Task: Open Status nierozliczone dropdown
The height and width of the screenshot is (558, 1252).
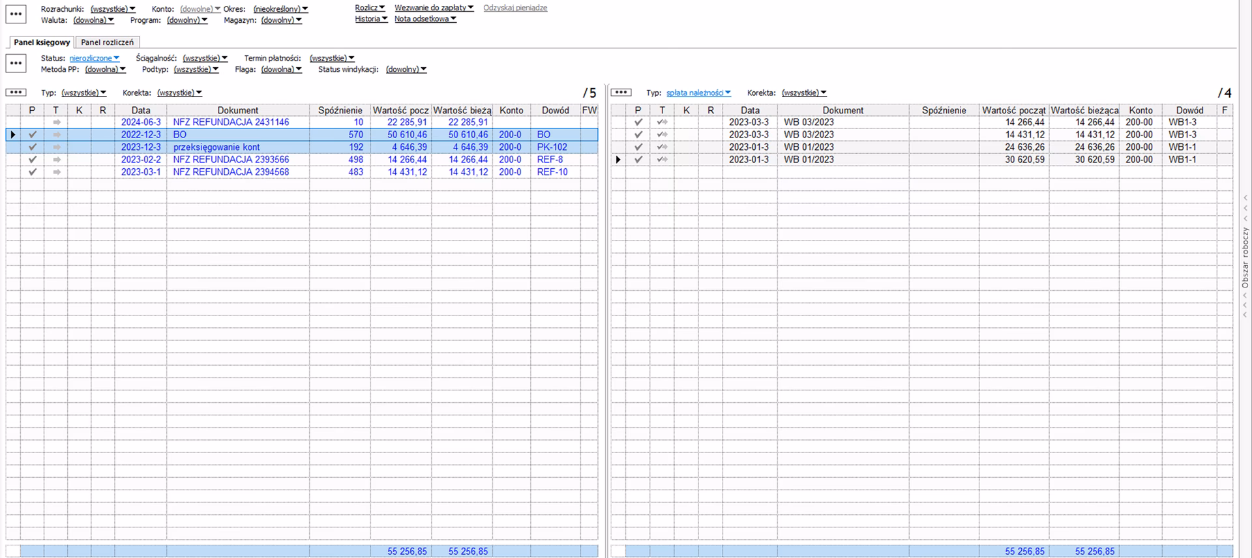Action: 95,59
